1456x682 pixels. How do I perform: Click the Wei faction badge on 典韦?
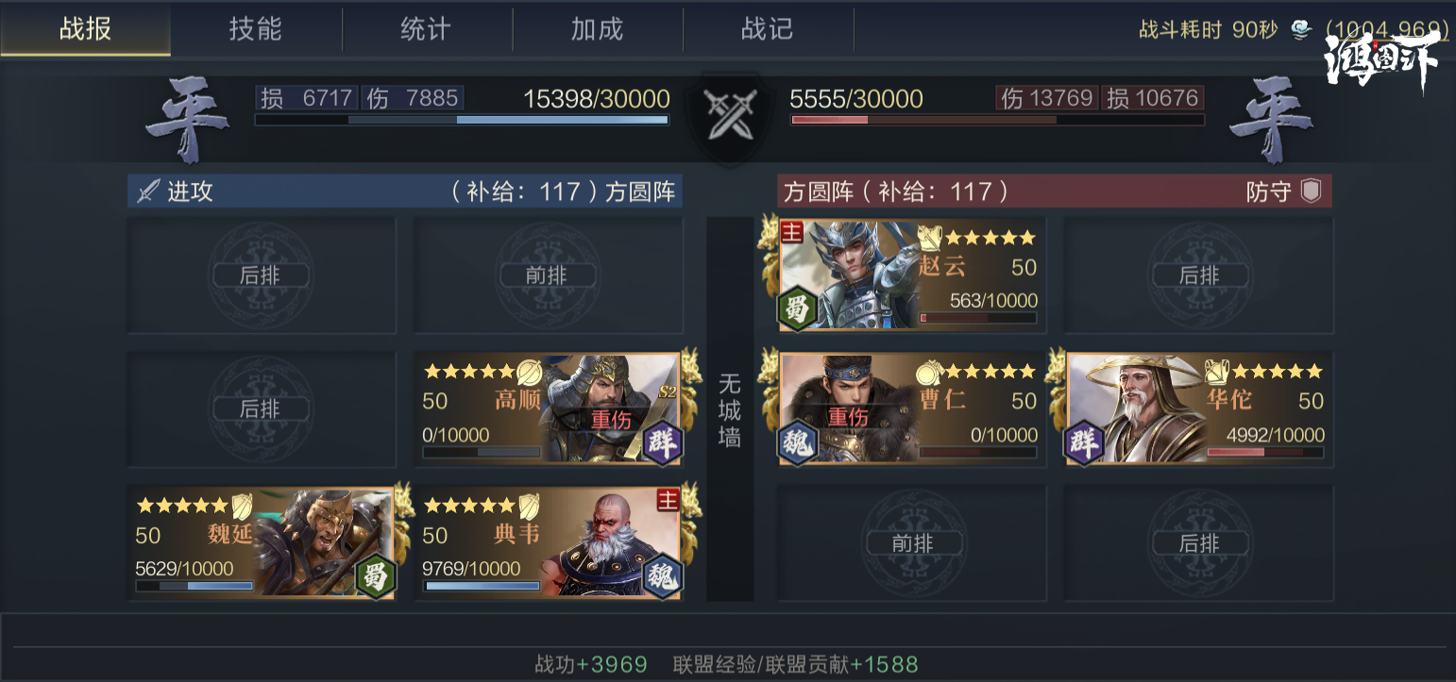(661, 576)
